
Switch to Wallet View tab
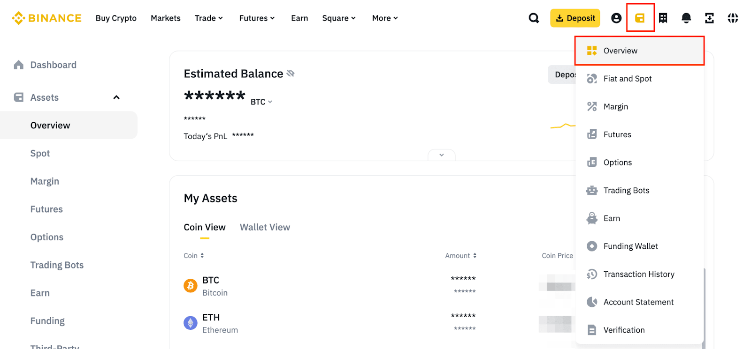tap(265, 227)
